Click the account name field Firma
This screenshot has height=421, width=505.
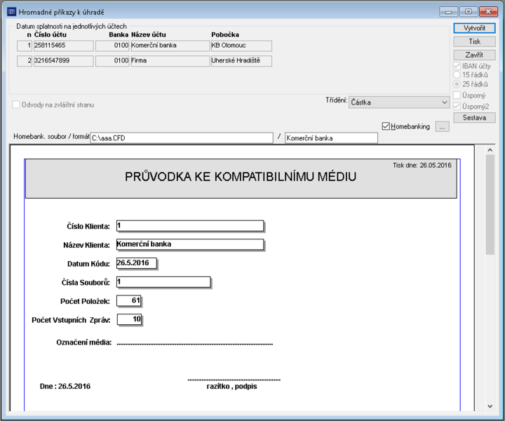coord(170,61)
